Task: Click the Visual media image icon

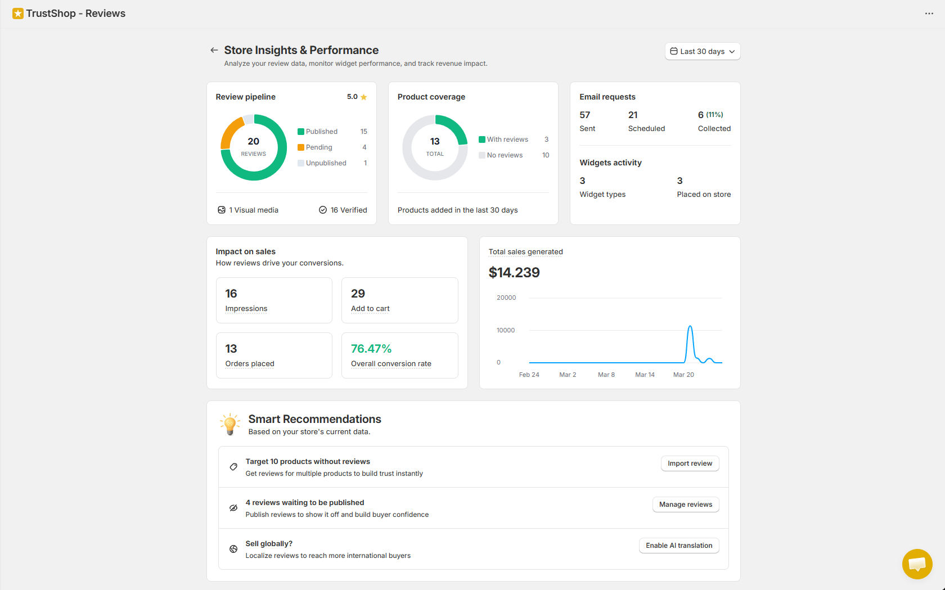Action: [x=222, y=210]
